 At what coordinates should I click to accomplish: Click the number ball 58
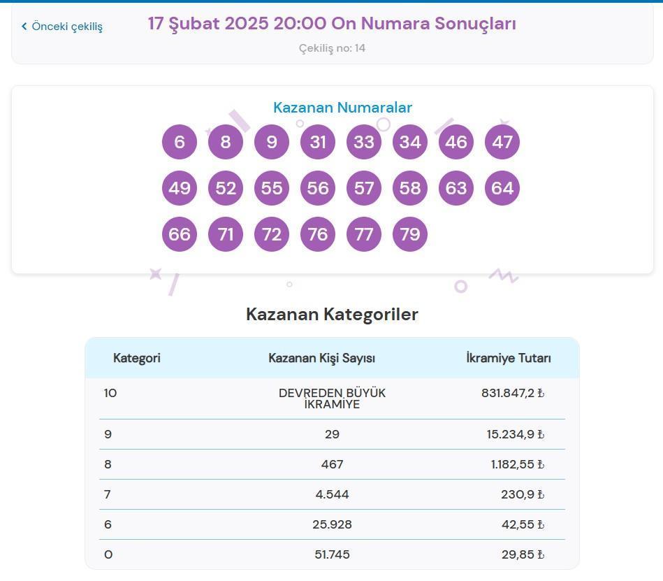(x=410, y=188)
